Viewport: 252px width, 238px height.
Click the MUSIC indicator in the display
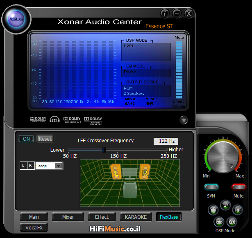(x=151, y=99)
